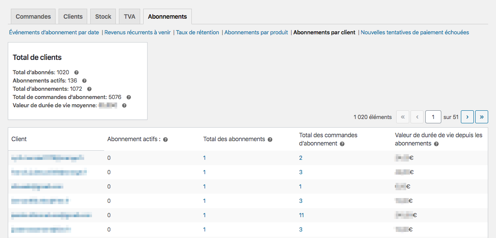496x238 pixels.
Task: Jump to last page of results
Action: click(482, 117)
